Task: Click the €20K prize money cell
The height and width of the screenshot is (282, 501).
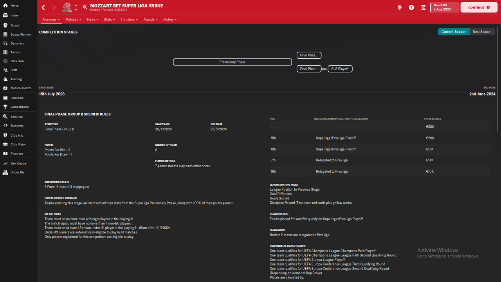Action: tap(430, 138)
